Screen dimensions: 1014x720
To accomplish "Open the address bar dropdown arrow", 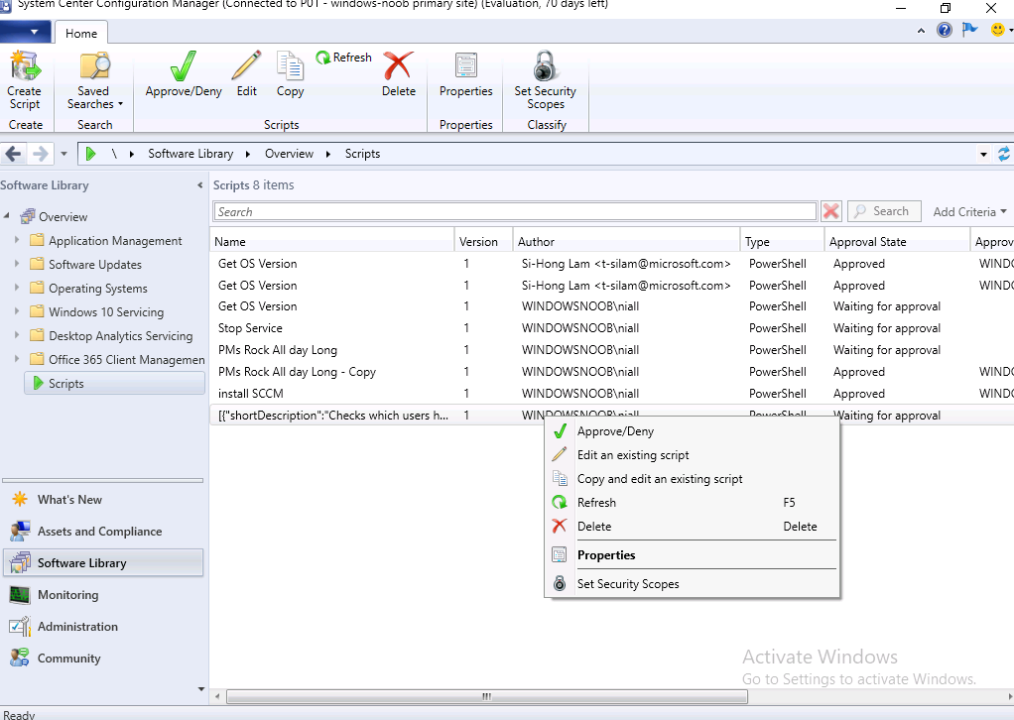I will tap(983, 154).
